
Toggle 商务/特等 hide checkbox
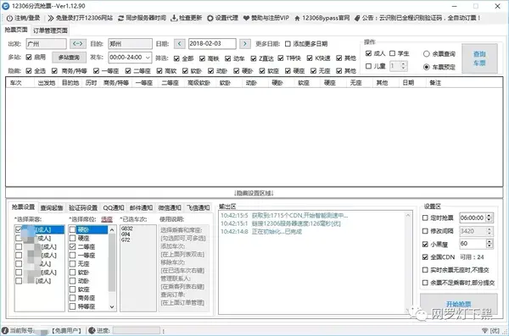[x=54, y=70]
